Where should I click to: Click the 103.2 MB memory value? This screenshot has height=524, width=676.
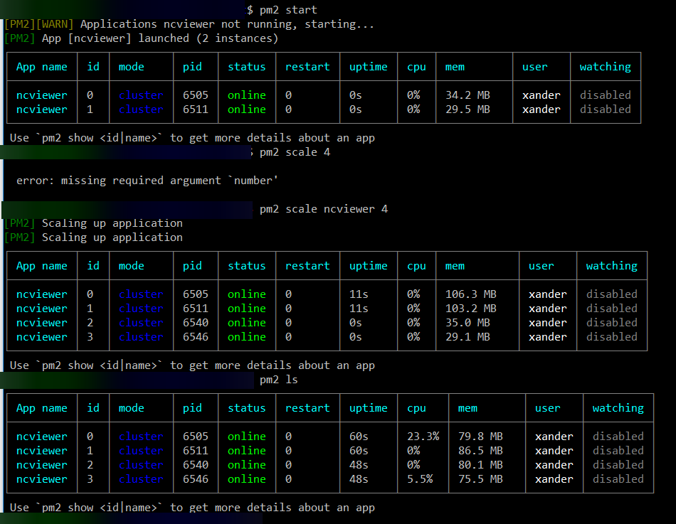pos(471,309)
